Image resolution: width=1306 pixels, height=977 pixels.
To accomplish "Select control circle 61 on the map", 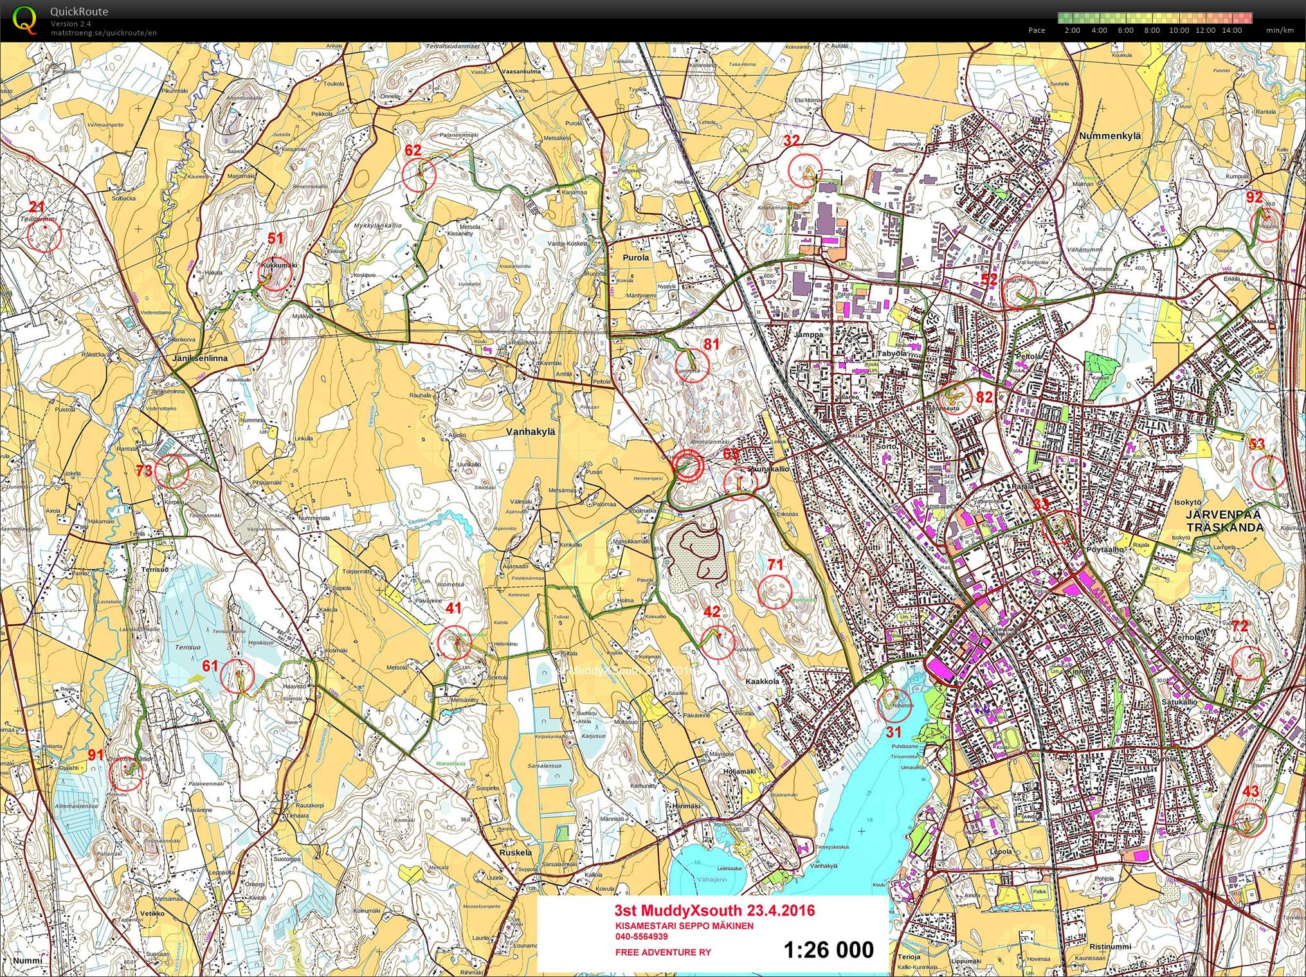I will 237,676.
